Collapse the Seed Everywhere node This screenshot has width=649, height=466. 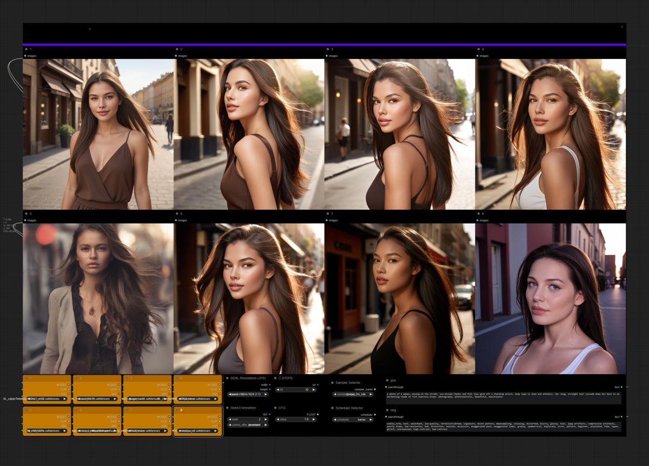coord(227,408)
